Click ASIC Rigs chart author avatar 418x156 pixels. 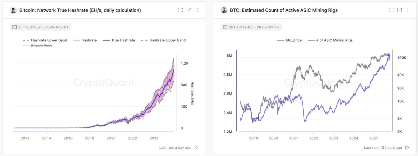coord(224,10)
